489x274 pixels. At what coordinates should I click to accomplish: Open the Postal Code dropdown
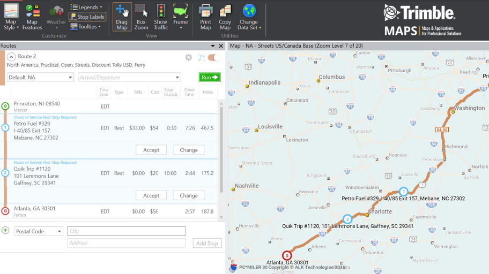click(x=39, y=231)
